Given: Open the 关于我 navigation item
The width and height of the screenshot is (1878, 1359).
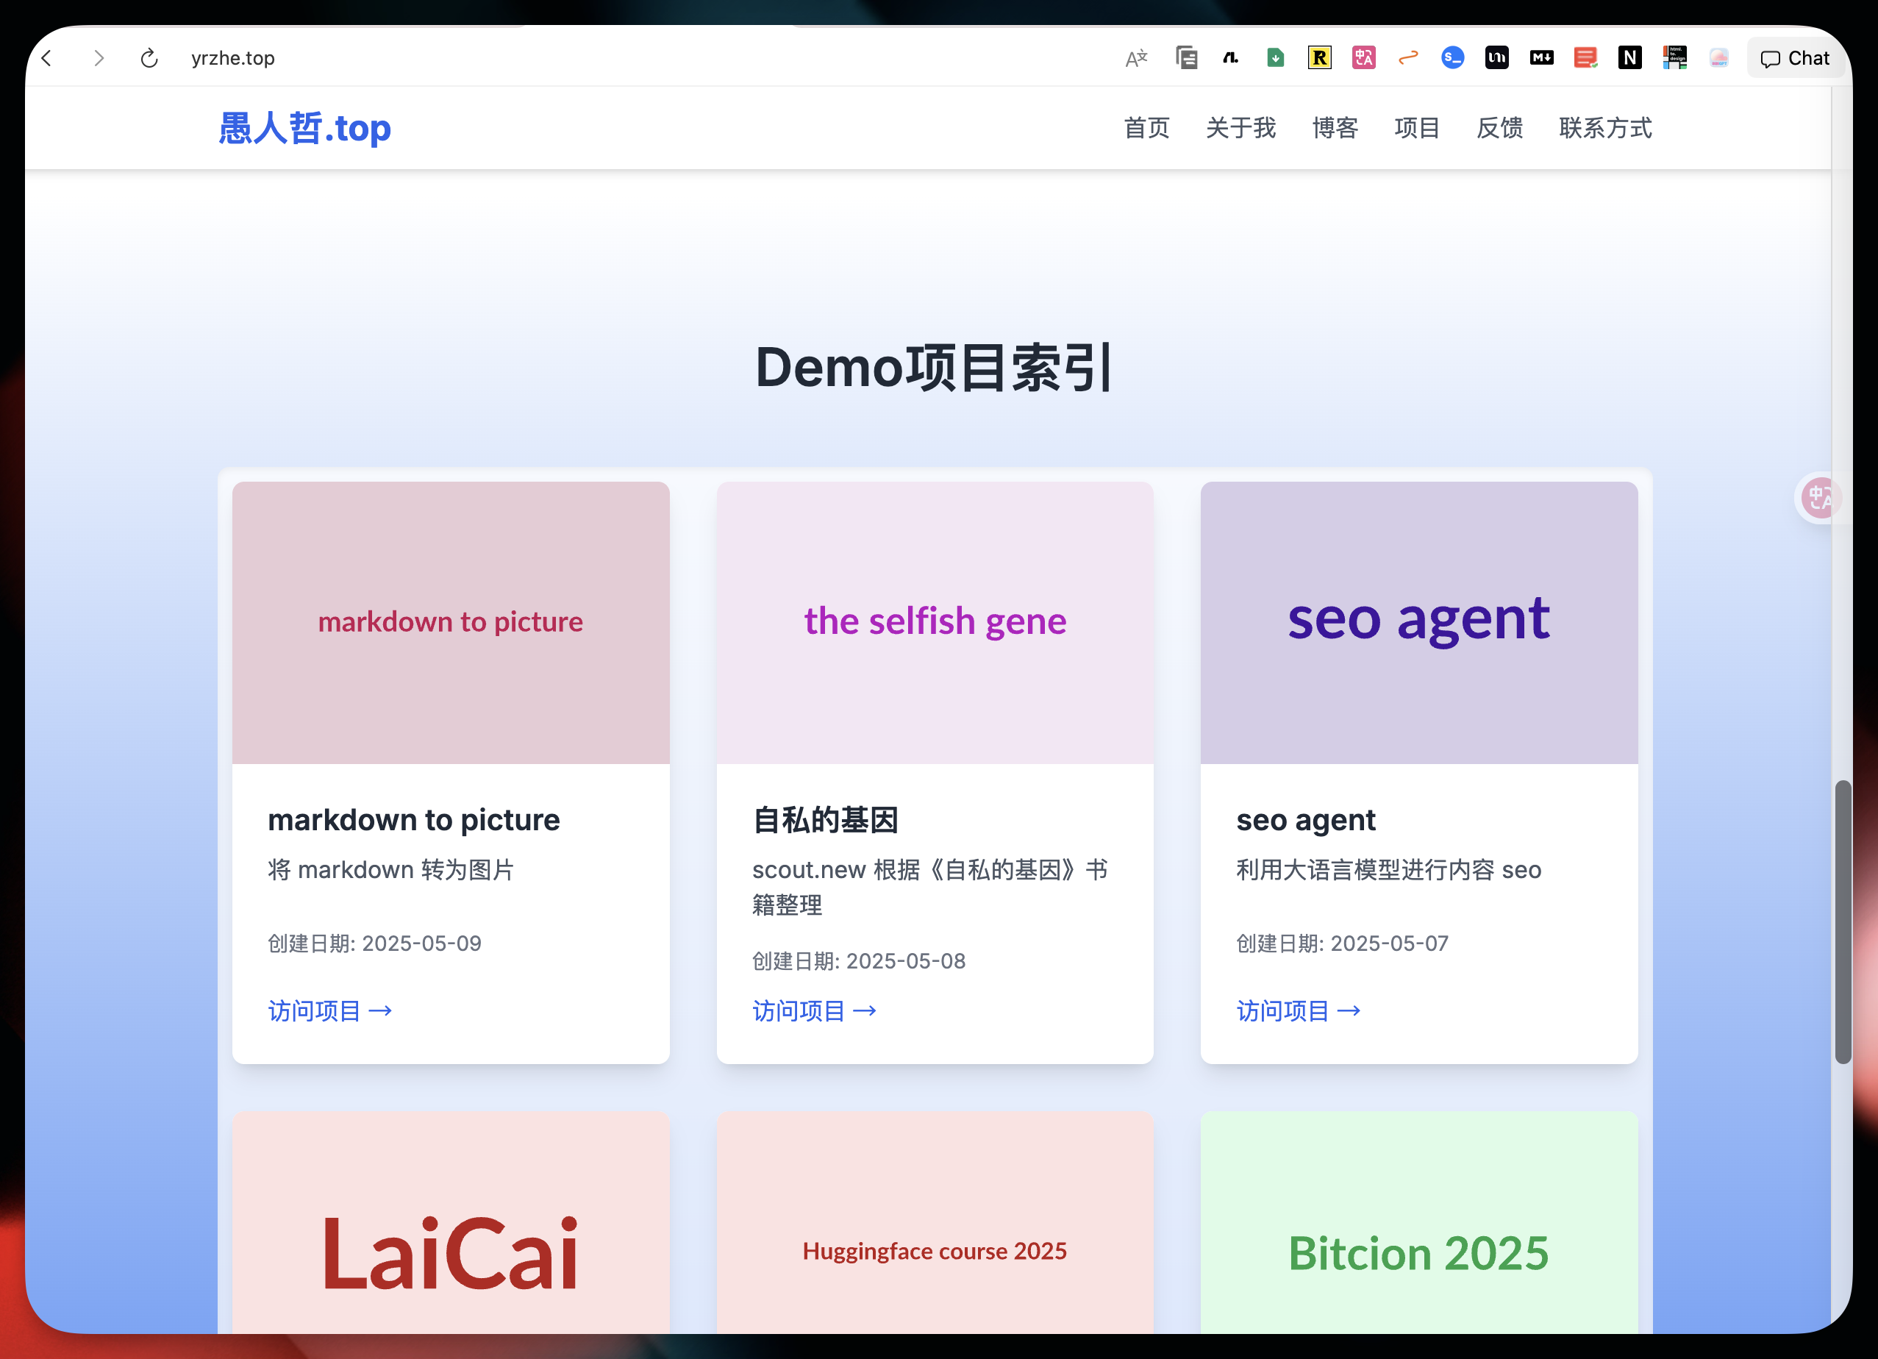Looking at the screenshot, I should coord(1240,129).
